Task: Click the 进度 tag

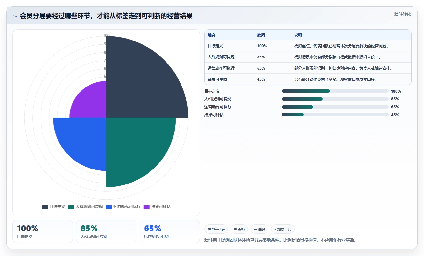Action: click(x=259, y=229)
